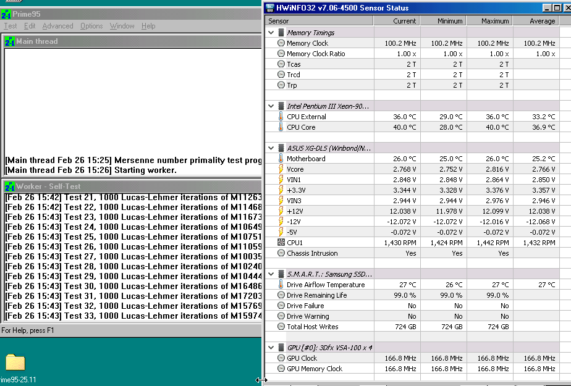
Task: Click the Vcore voltage lightning icon
Action: [x=281, y=169]
